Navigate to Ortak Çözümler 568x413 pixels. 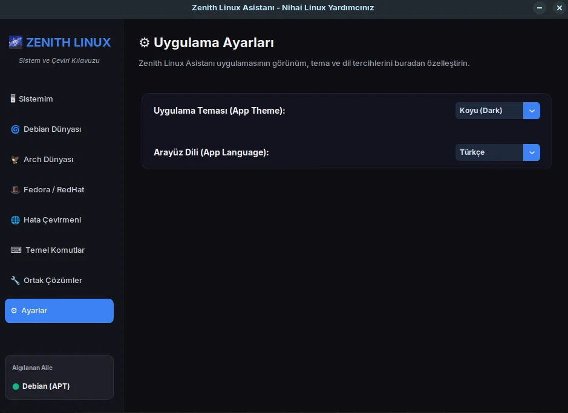(59, 281)
